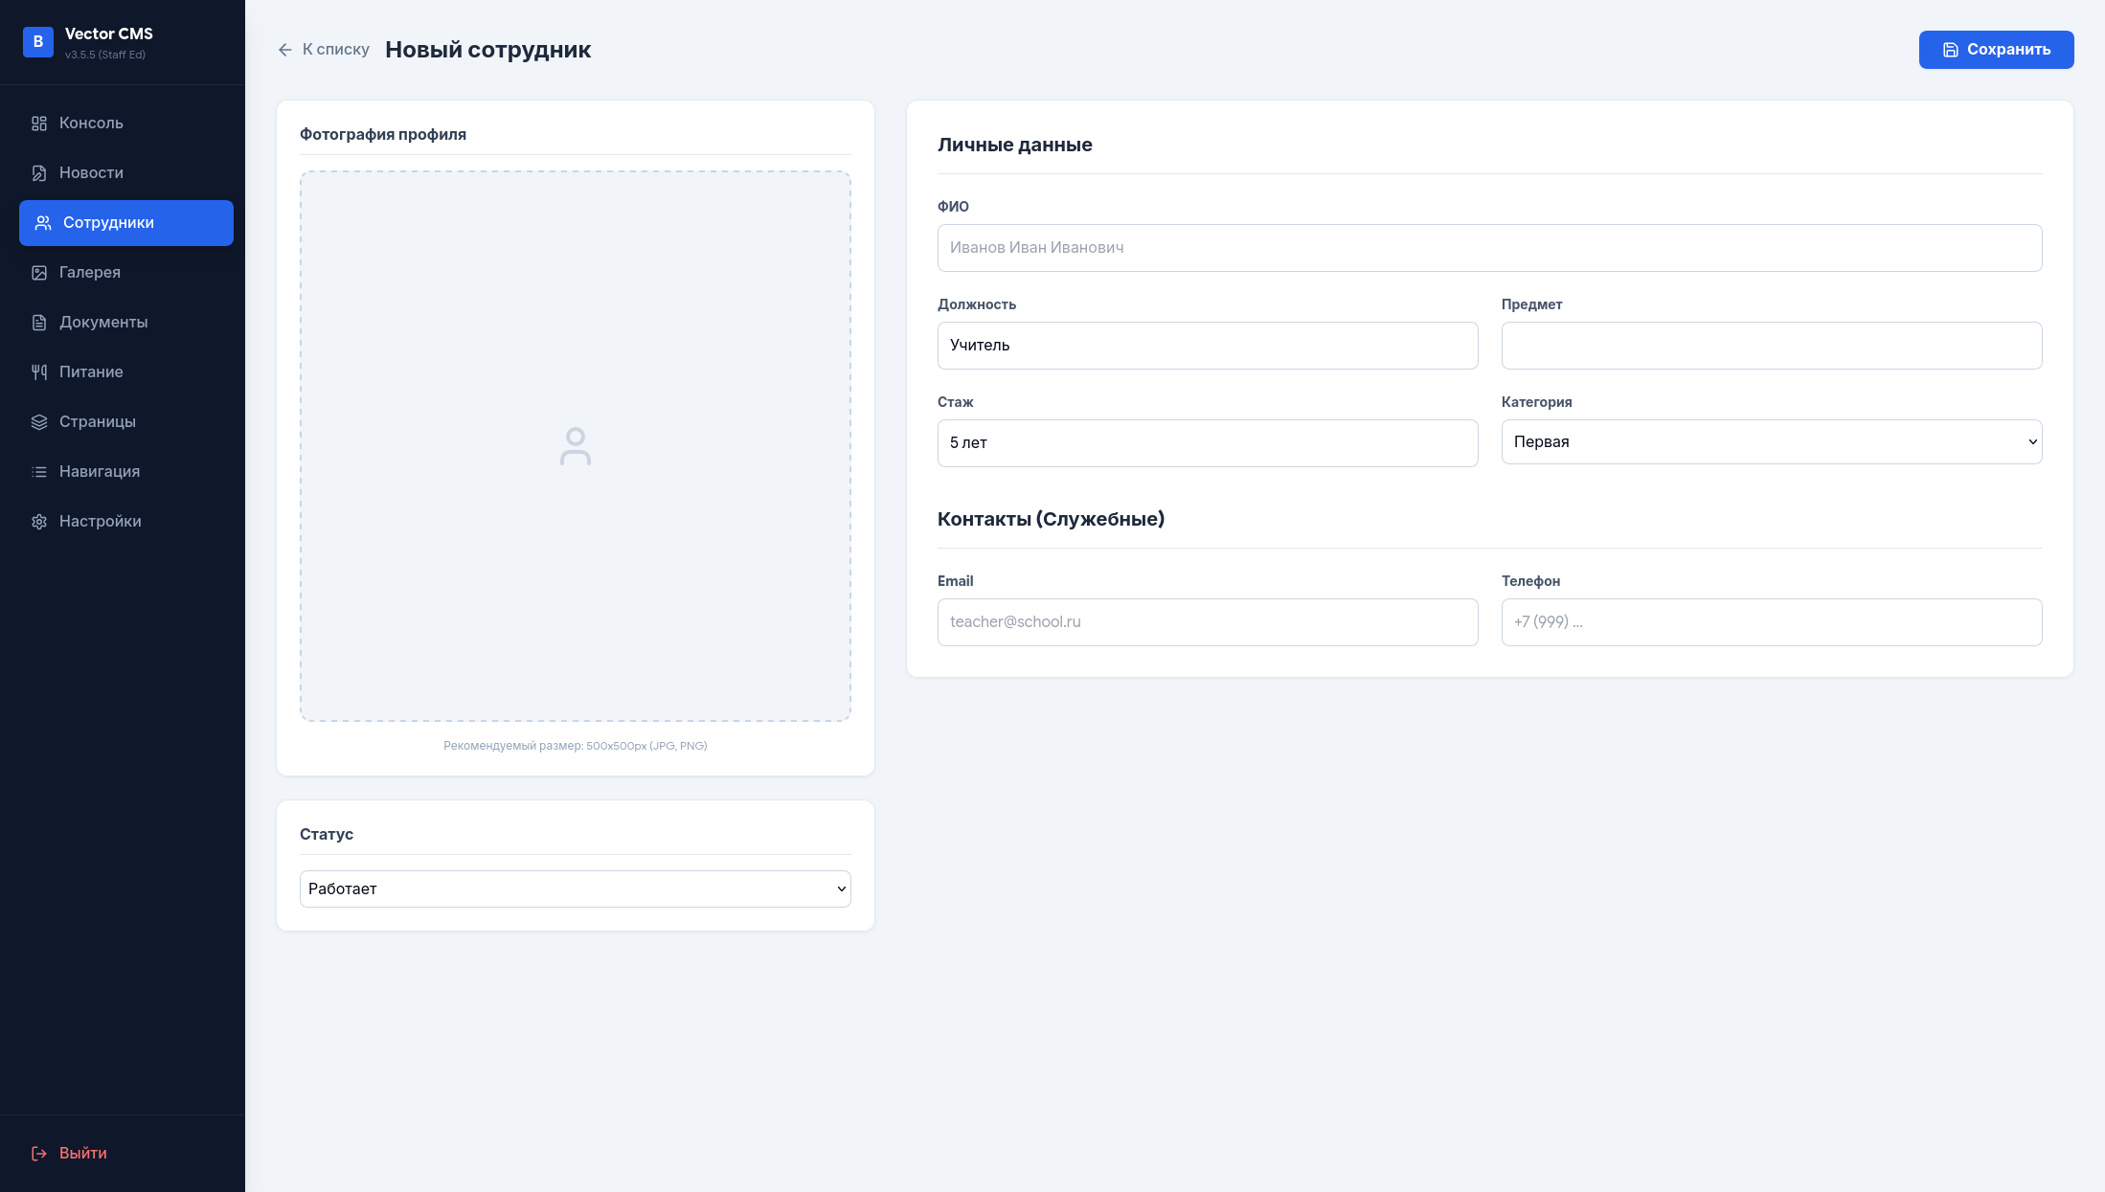Click the Телефон input field

coord(1771,622)
